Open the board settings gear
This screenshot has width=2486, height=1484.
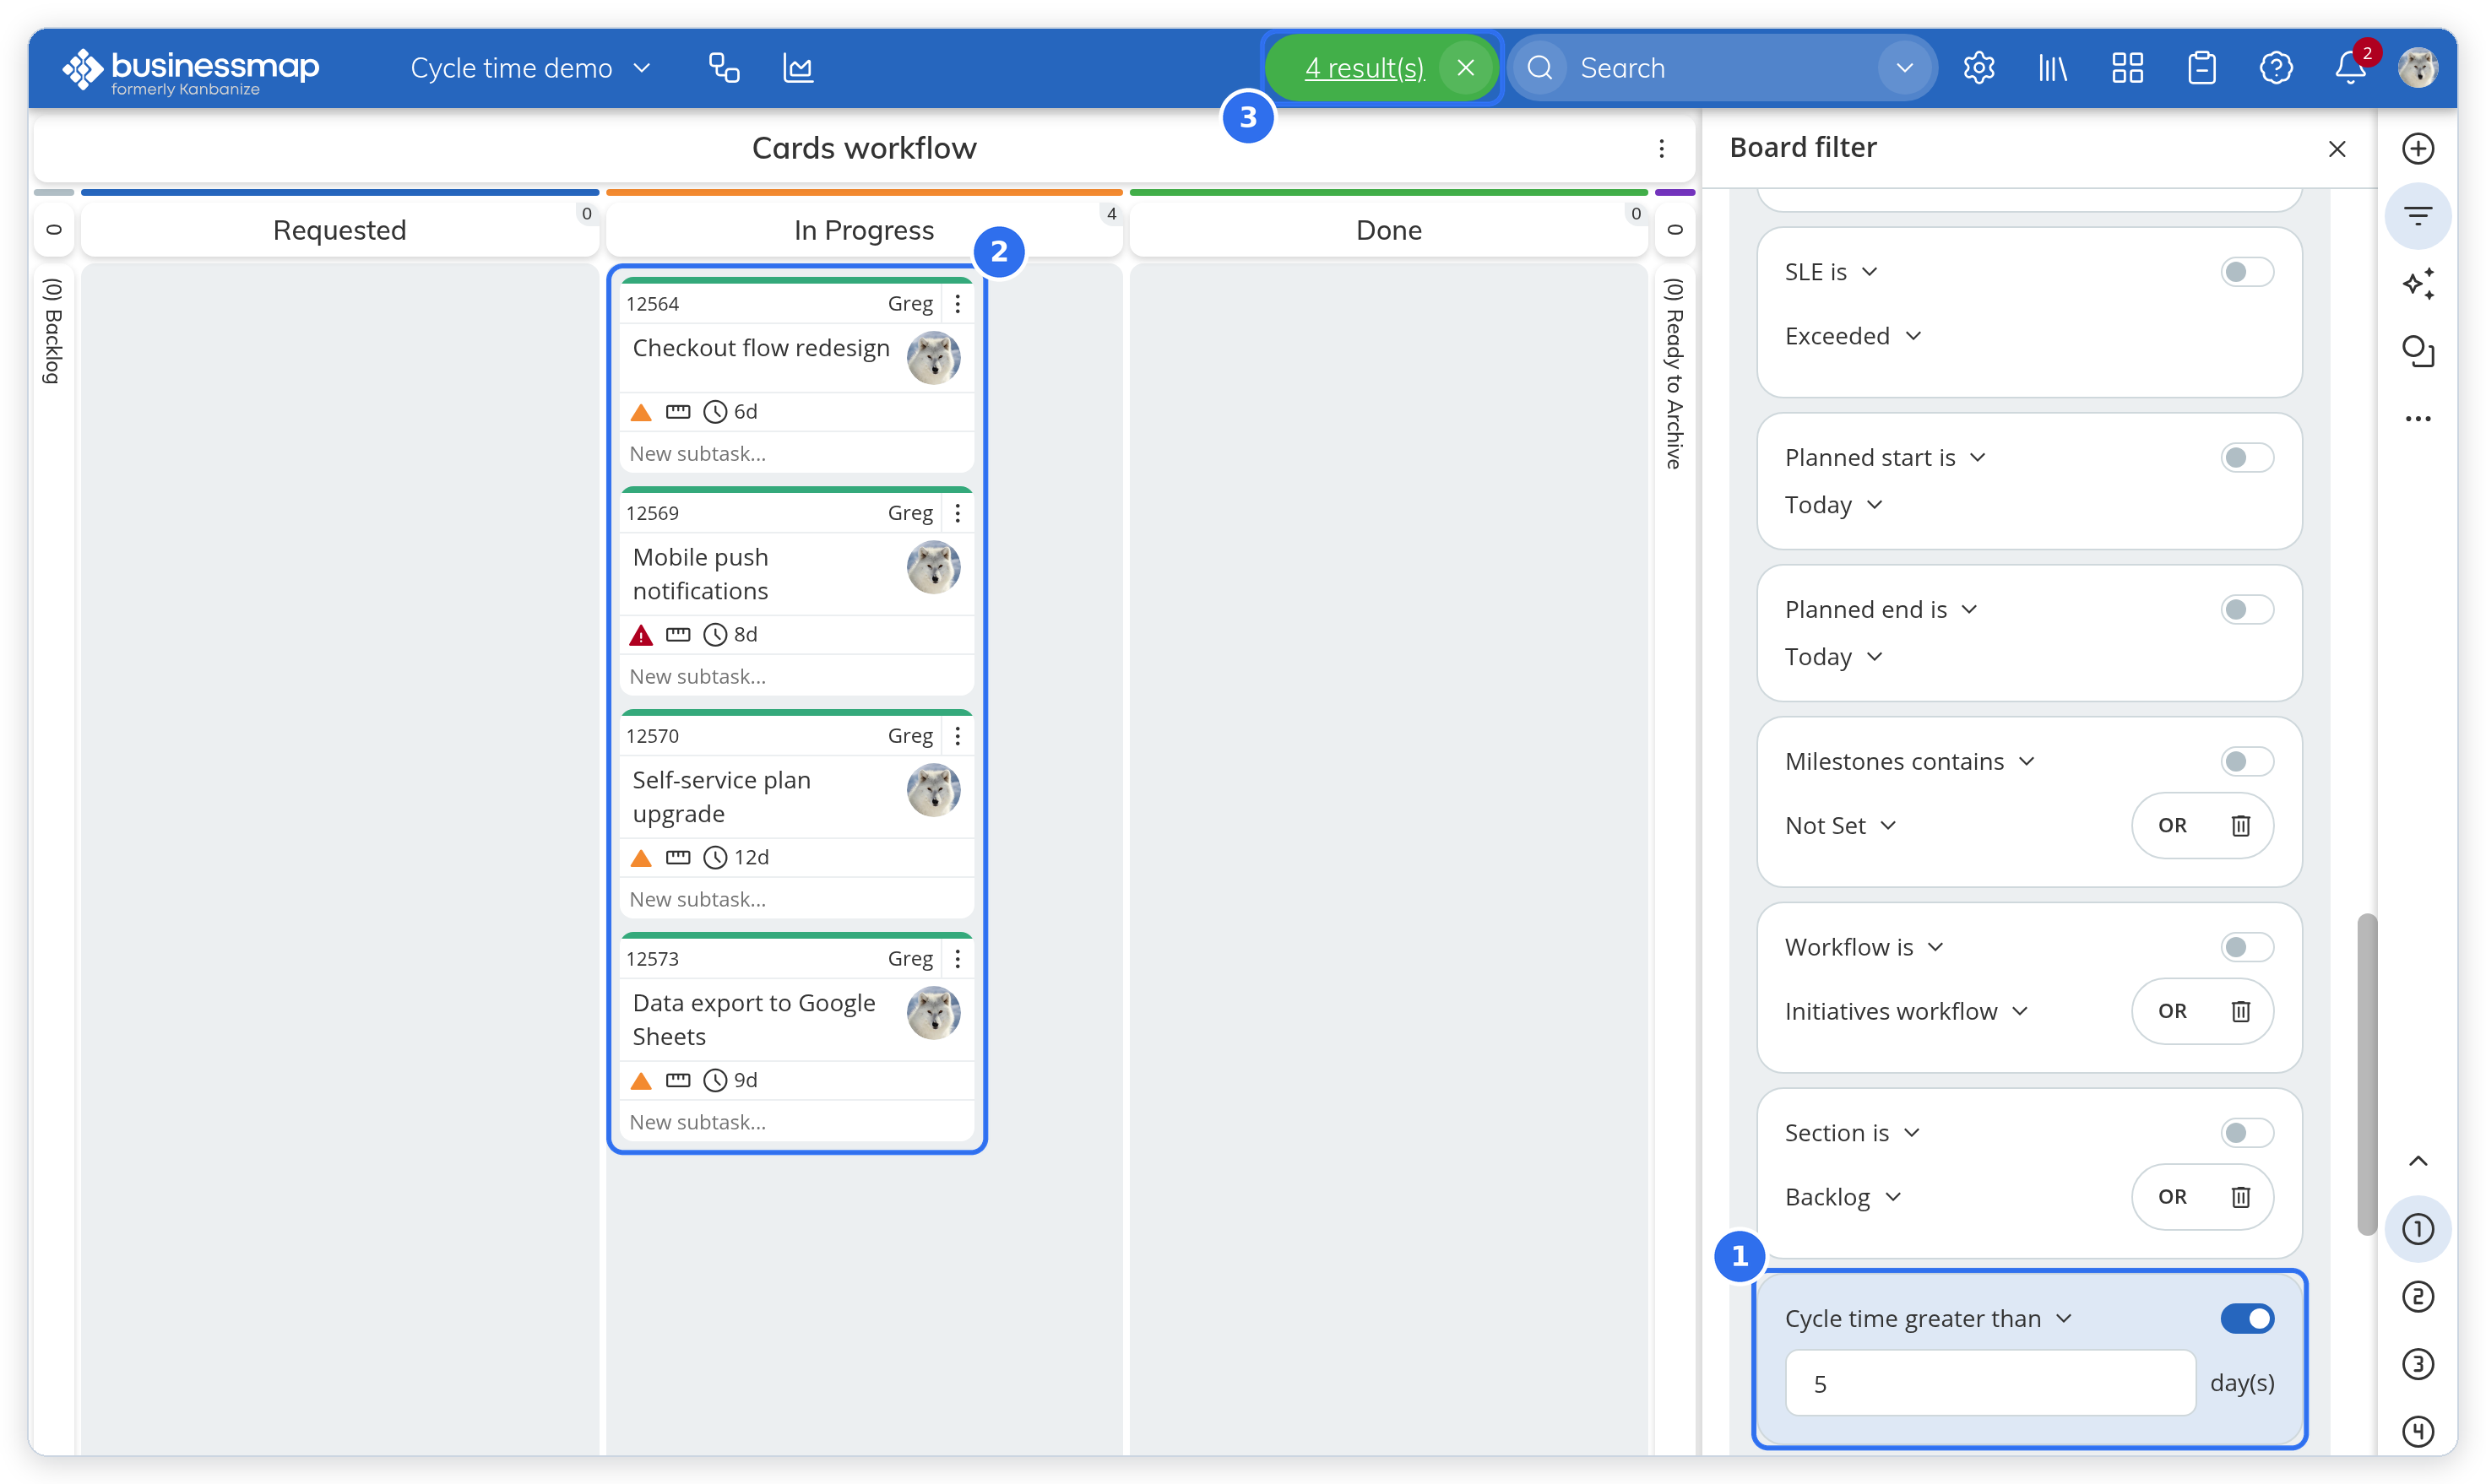click(x=1978, y=68)
